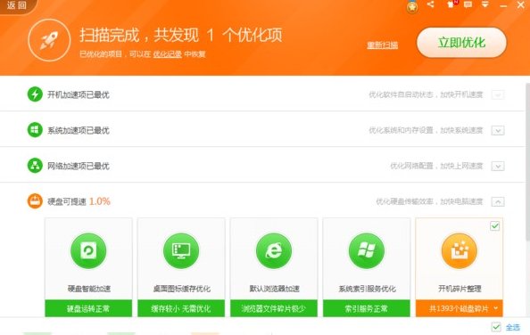Minimize the optimizer window
Image resolution: width=530 pixels, height=335 pixels.
[503, 5]
